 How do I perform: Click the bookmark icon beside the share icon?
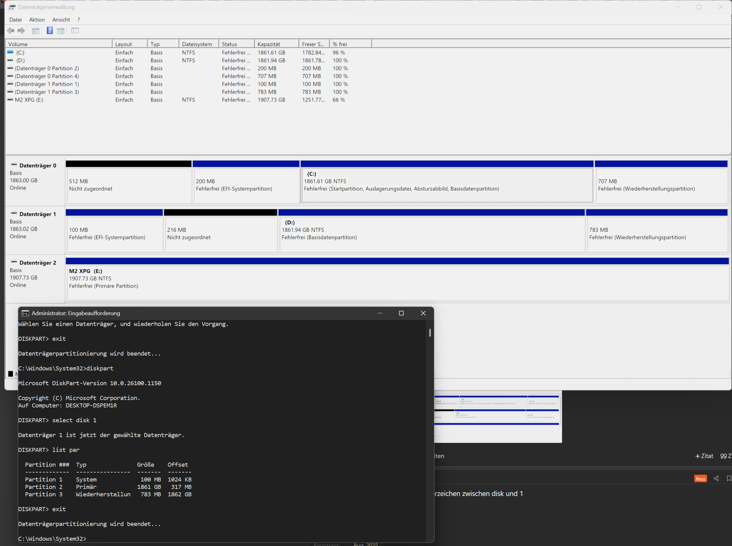coord(729,479)
